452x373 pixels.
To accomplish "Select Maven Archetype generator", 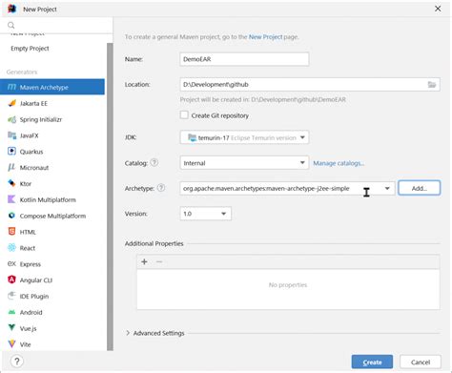I will (x=52, y=87).
